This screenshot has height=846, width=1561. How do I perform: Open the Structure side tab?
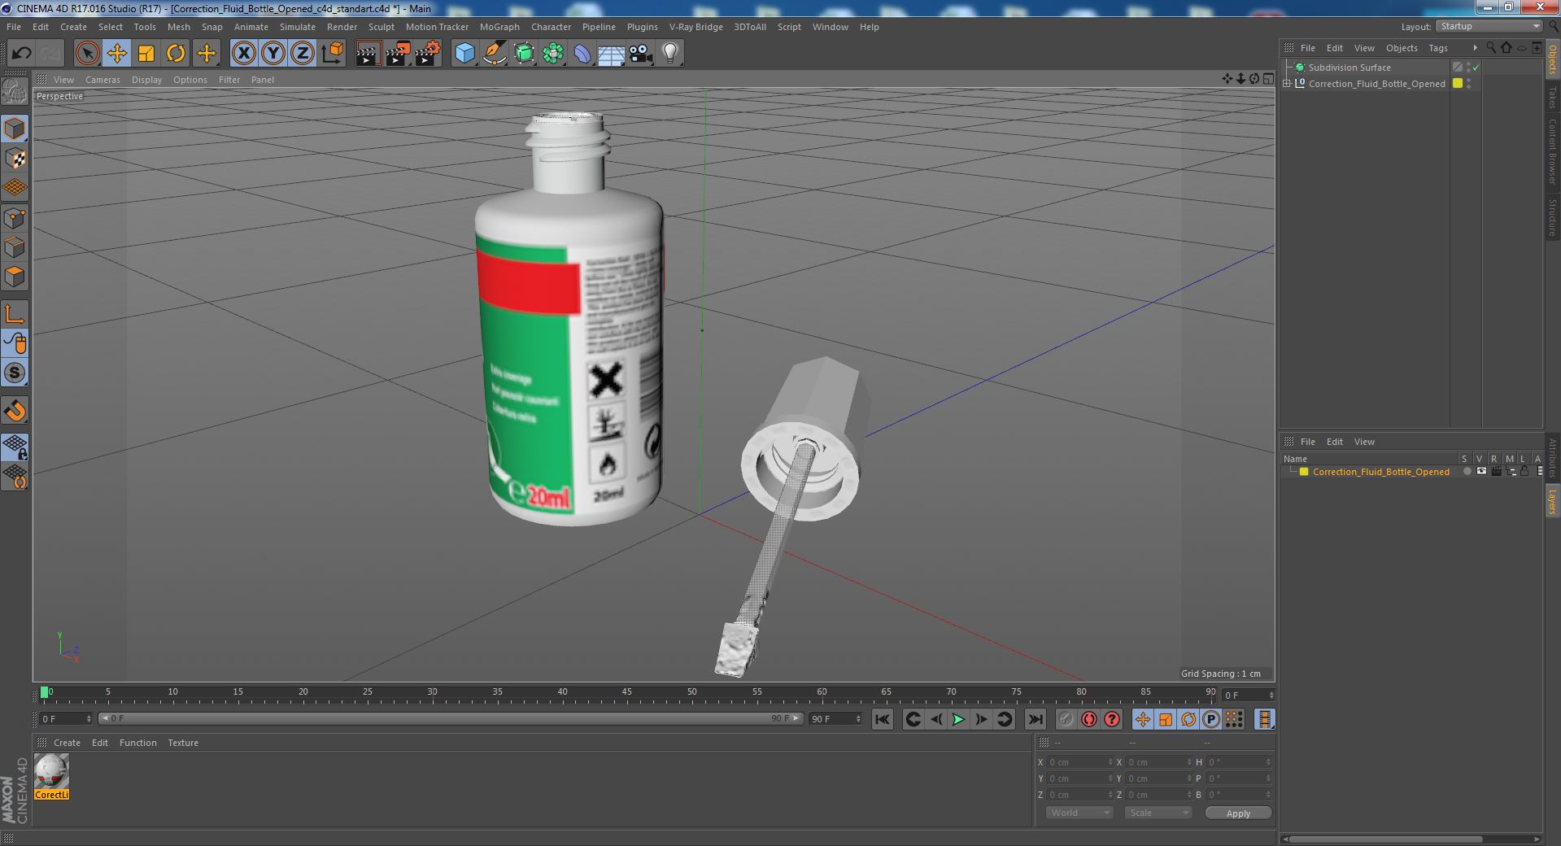(1552, 217)
